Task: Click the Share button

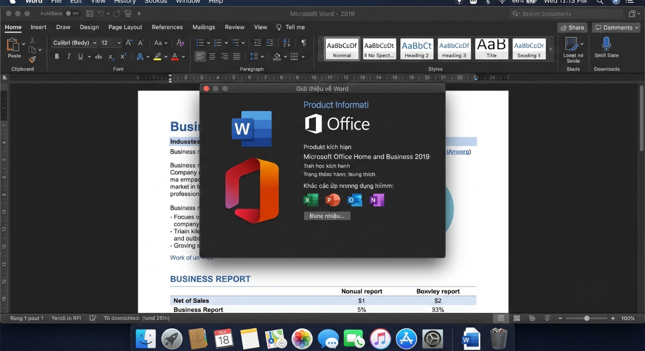Action: (x=572, y=28)
